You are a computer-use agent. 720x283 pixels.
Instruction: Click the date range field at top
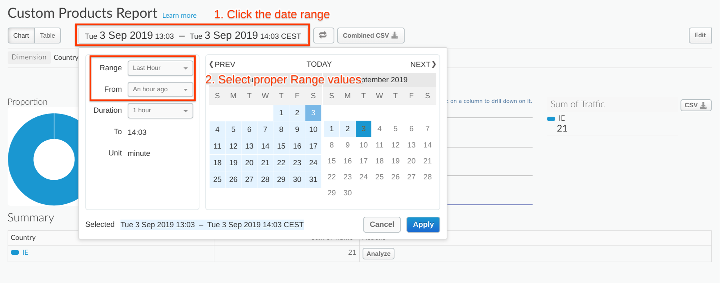click(x=193, y=36)
